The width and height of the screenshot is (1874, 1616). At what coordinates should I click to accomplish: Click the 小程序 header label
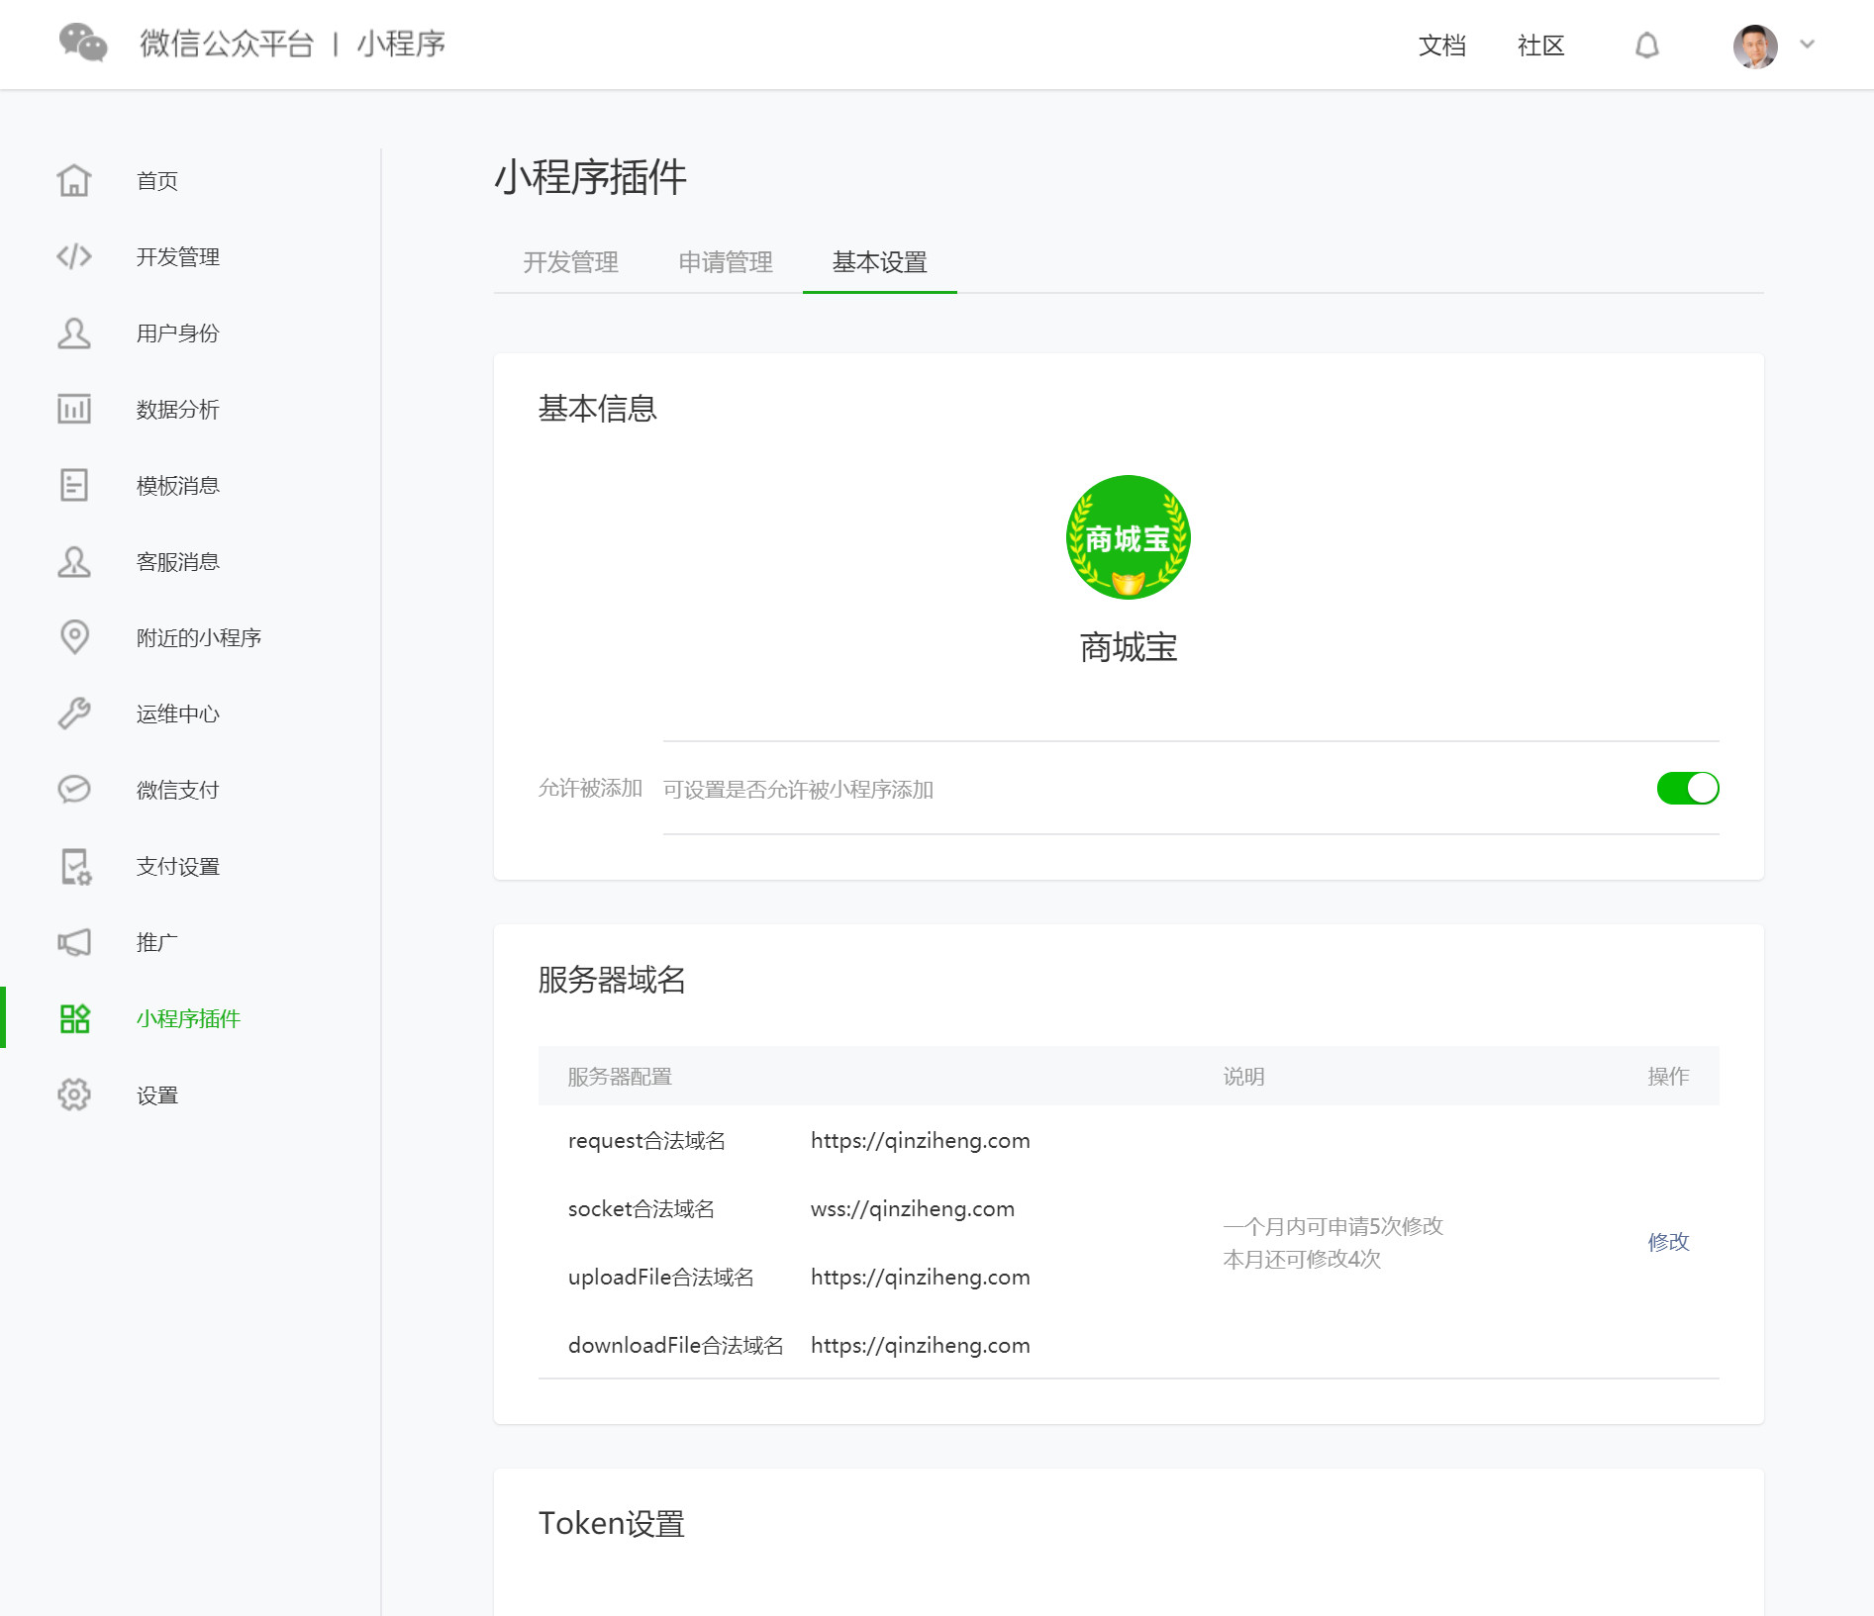tap(401, 45)
